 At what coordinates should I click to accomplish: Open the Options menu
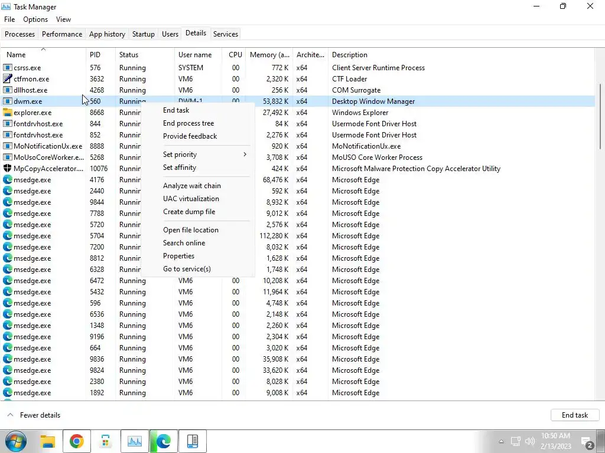tap(35, 19)
